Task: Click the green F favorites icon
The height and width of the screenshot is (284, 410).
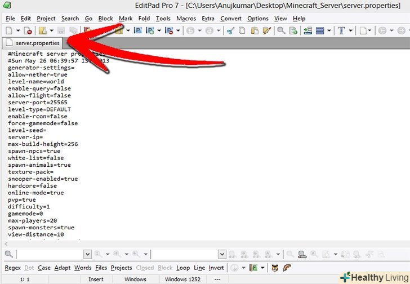Action: click(253, 268)
